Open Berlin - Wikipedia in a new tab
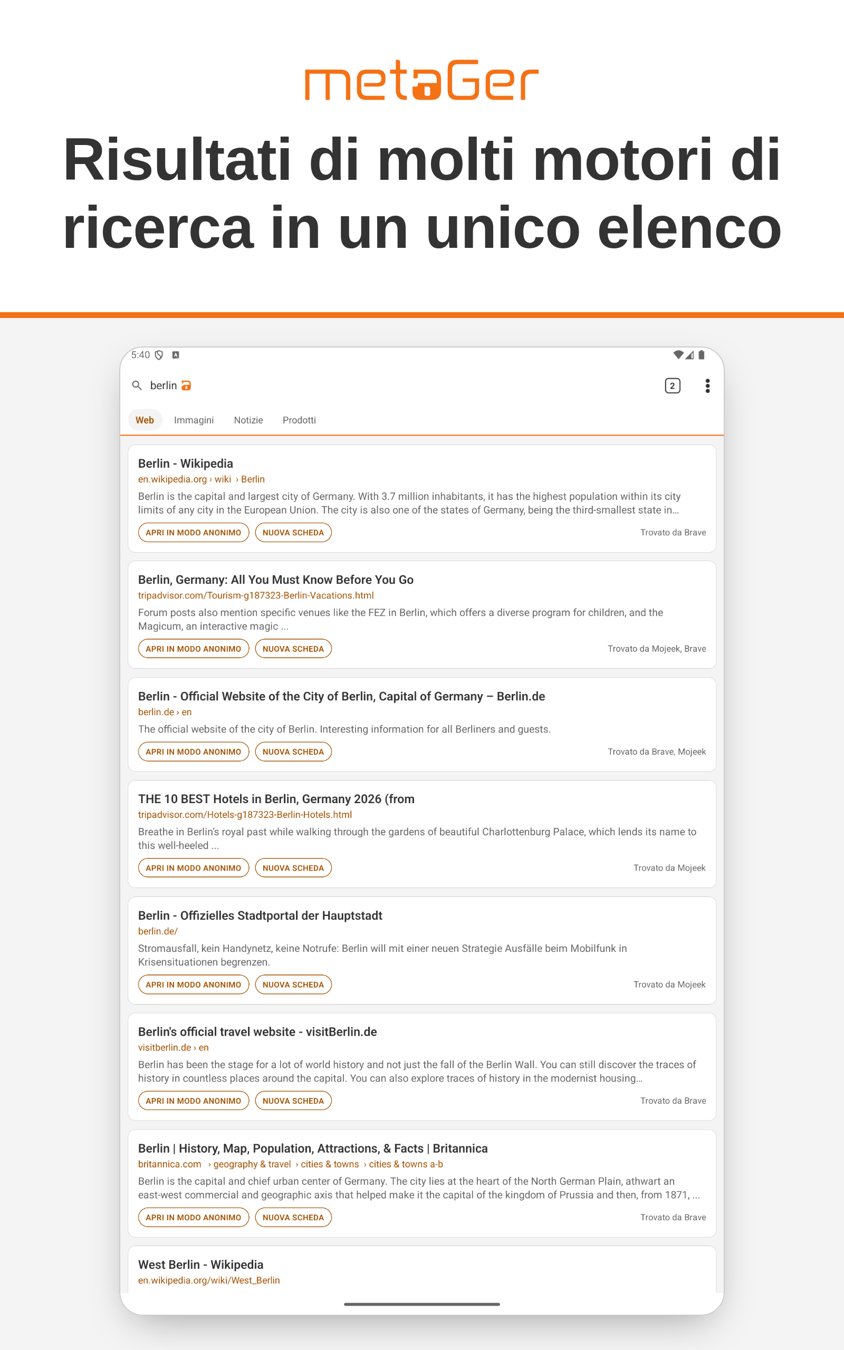Image resolution: width=844 pixels, height=1350 pixels. [x=293, y=533]
